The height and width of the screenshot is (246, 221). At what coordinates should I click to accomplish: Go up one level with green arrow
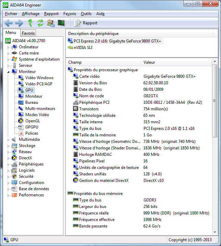point(30,23)
